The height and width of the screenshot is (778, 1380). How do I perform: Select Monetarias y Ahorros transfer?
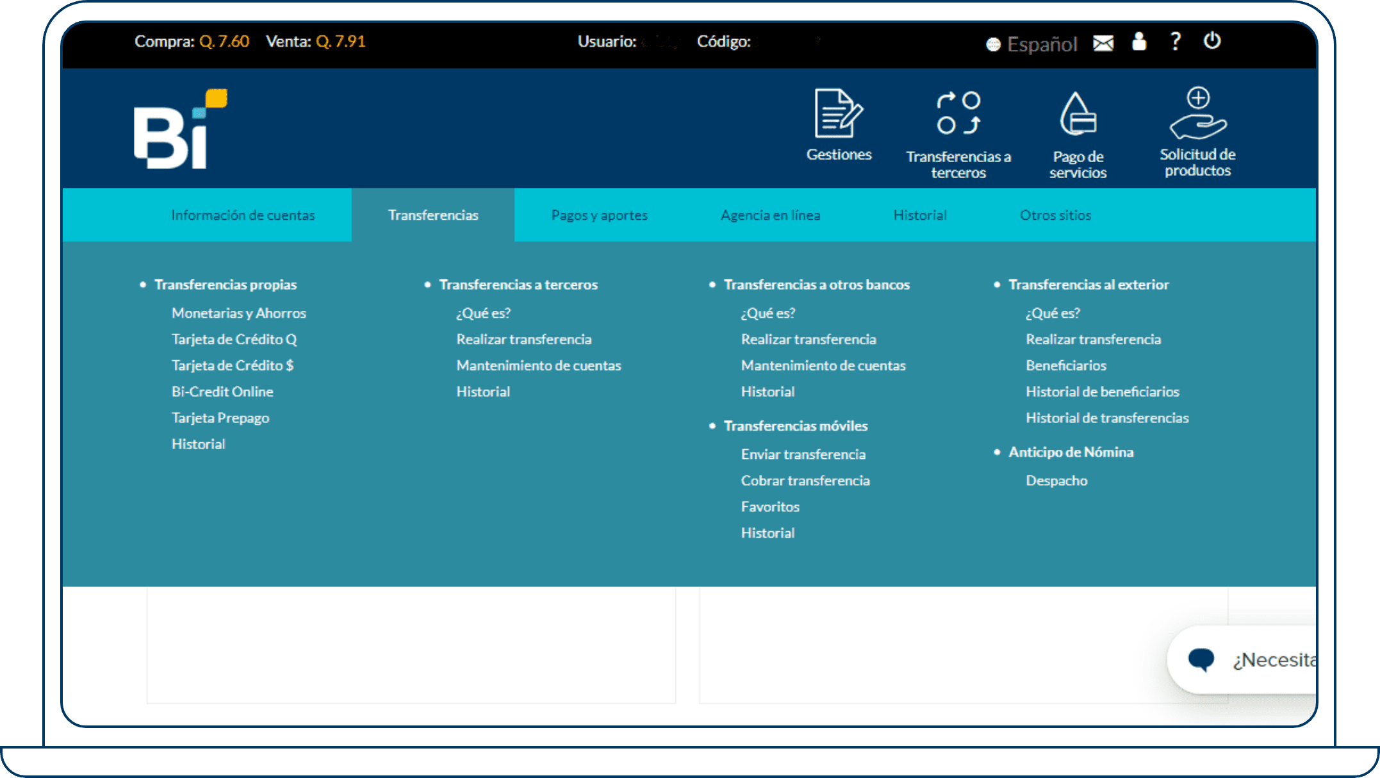tap(239, 313)
